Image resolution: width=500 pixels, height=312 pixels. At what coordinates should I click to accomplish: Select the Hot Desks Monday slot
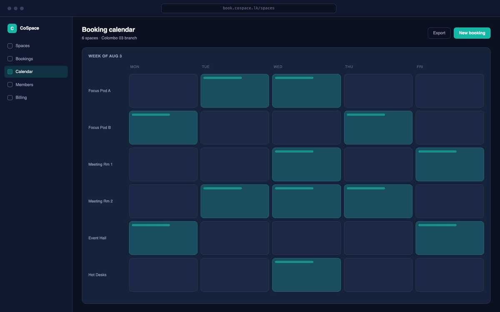pyautogui.click(x=163, y=275)
